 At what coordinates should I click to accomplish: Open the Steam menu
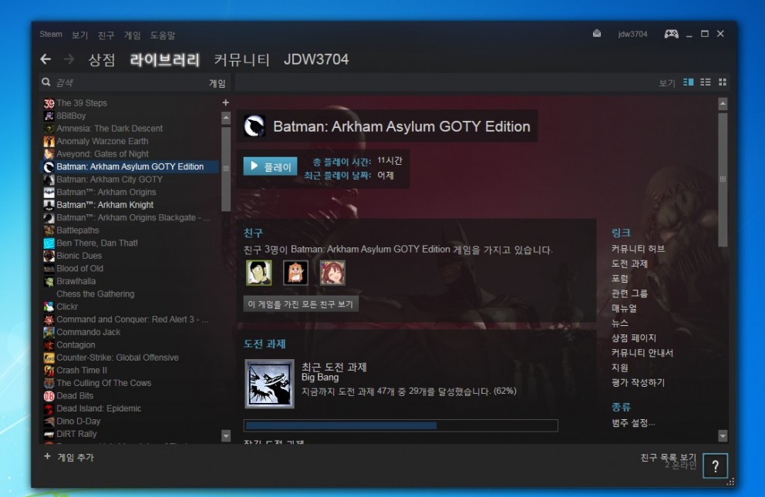coord(51,34)
